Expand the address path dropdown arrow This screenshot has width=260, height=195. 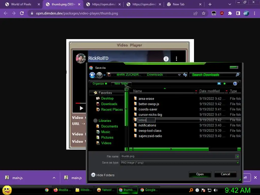pyautogui.click(x=179, y=75)
